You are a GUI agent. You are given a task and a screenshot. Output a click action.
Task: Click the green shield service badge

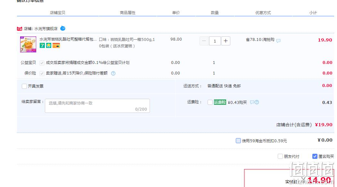[49, 45]
